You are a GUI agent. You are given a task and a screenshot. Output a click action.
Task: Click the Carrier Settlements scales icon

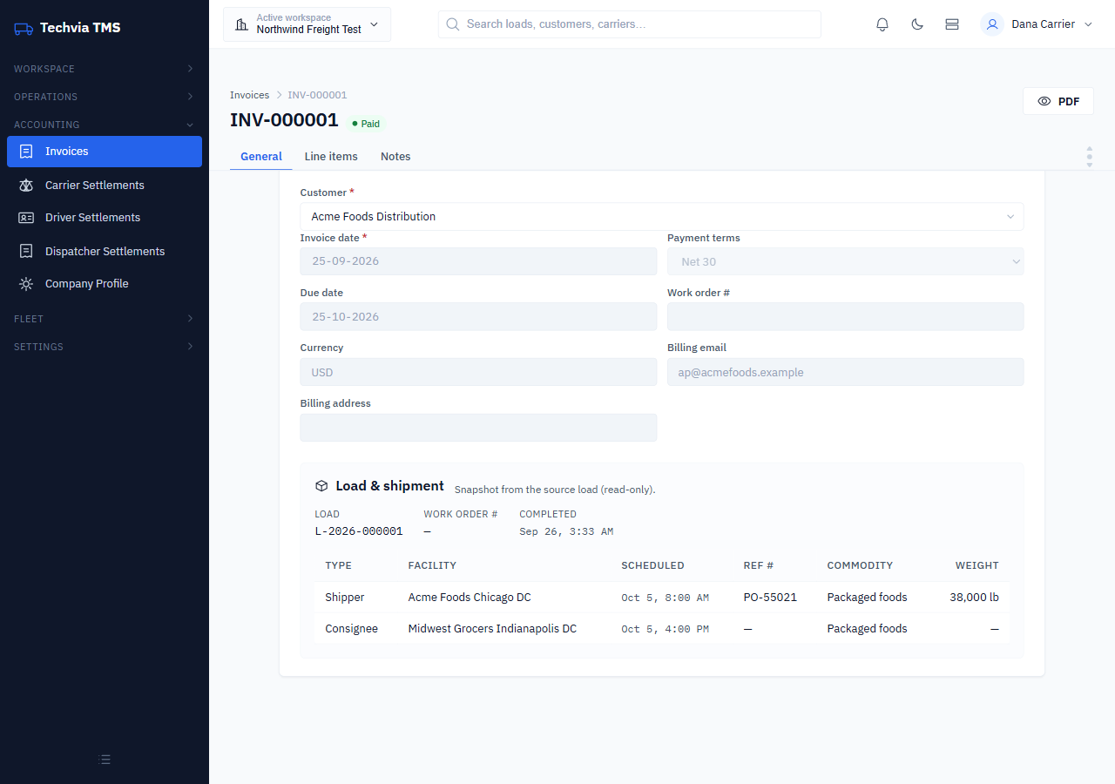pos(26,186)
